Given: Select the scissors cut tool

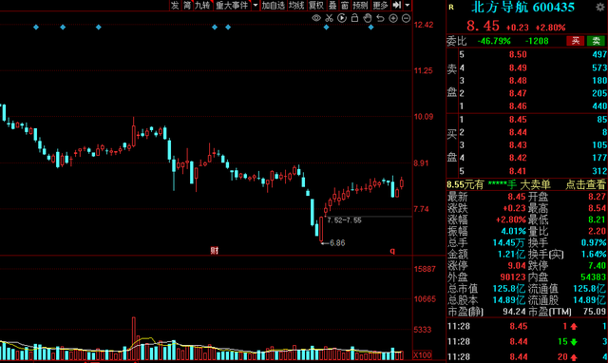Looking at the screenshot, I should 330,18.
